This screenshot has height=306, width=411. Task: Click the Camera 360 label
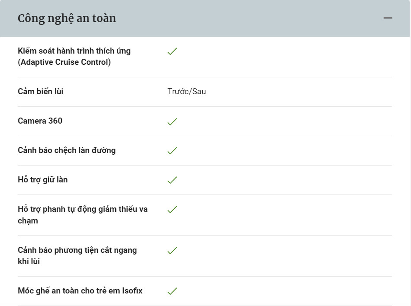pos(40,121)
